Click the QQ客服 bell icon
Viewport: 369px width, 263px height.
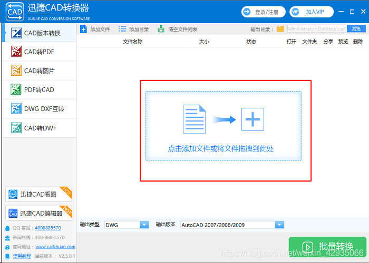click(x=7, y=228)
